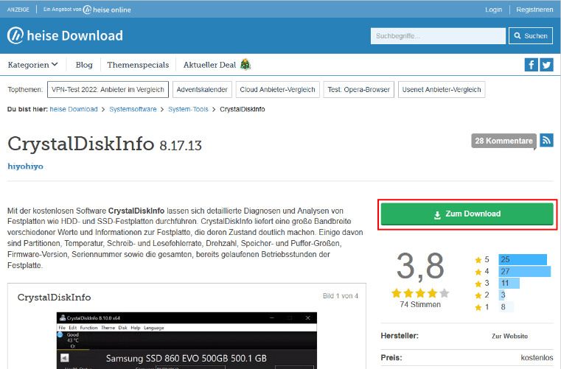The image size is (561, 369).
Task: Click the 4-star rating bar with 27 votes
Action: [524, 271]
